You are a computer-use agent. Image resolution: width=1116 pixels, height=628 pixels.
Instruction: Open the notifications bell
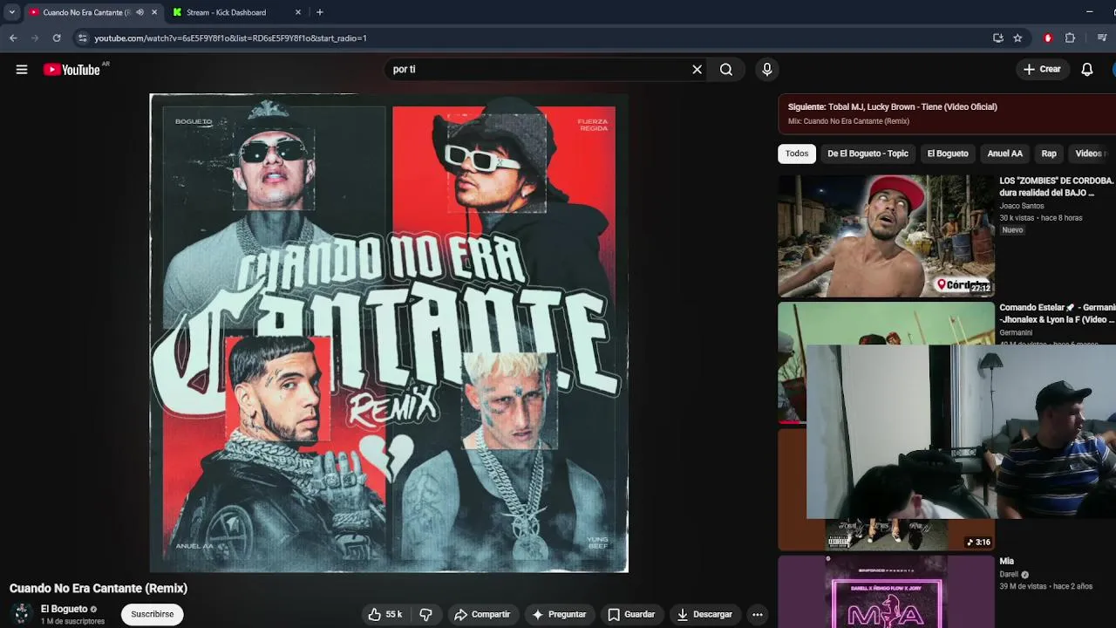1087,70
